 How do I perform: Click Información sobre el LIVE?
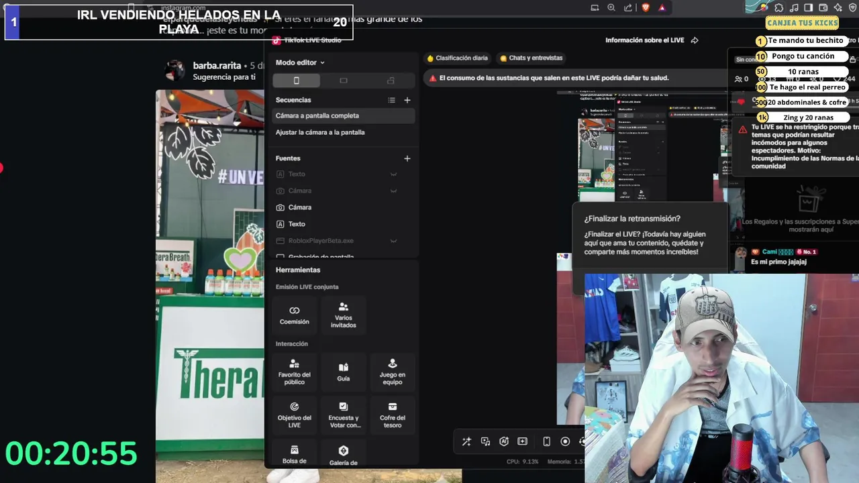coord(645,40)
